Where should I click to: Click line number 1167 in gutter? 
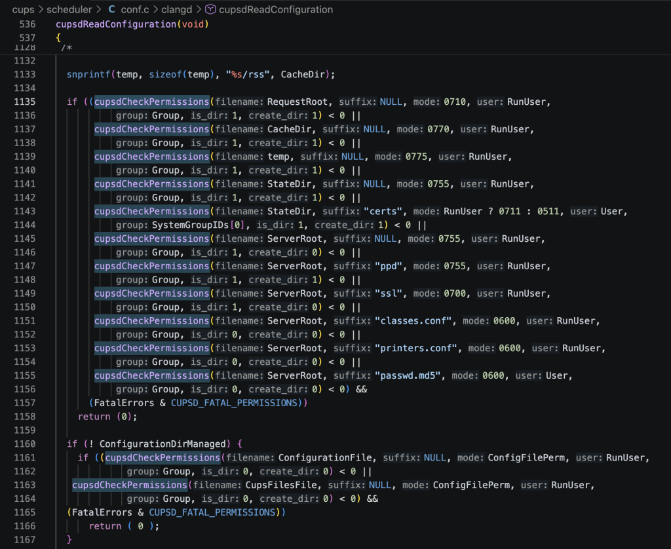pyautogui.click(x=25, y=540)
